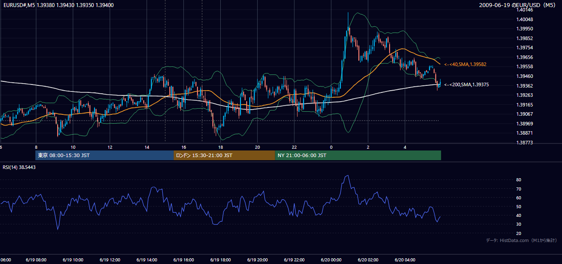
Task: Click price level 1.39263 on axis
Action: [x=525, y=95]
